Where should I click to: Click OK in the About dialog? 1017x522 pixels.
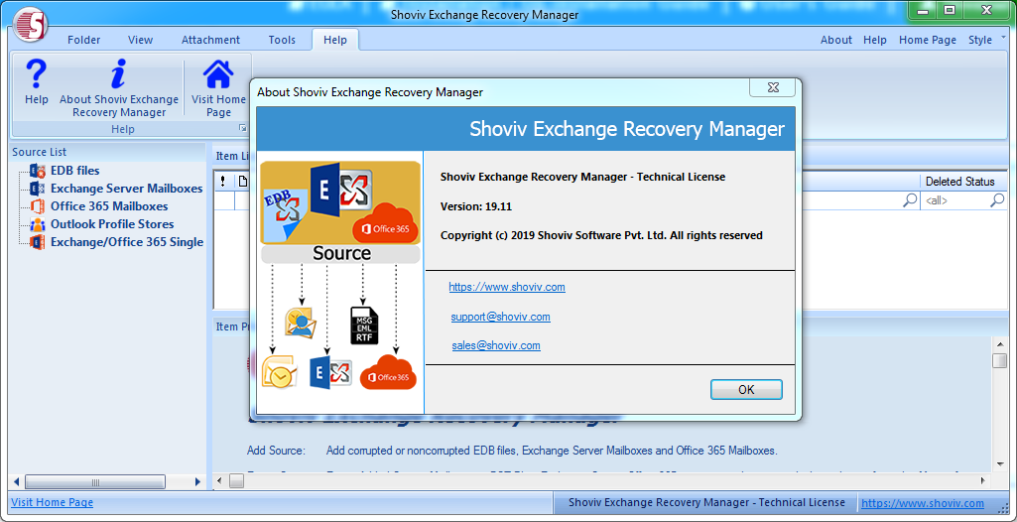746,390
